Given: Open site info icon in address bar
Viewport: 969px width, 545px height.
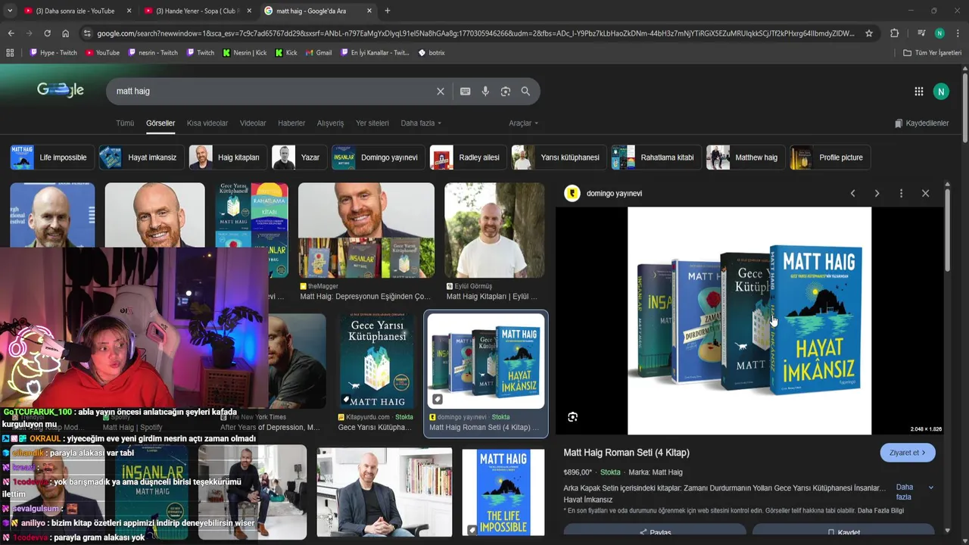Looking at the screenshot, I should [87, 33].
